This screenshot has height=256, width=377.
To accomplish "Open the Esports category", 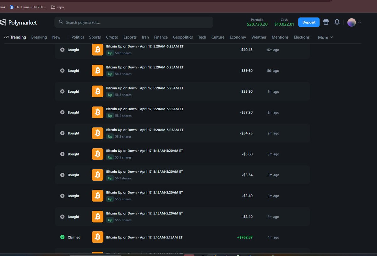I will coord(130,37).
